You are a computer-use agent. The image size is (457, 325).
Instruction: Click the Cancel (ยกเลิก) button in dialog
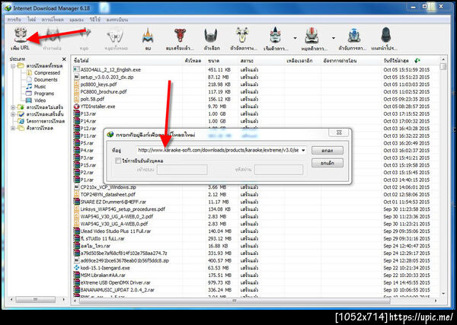point(328,163)
